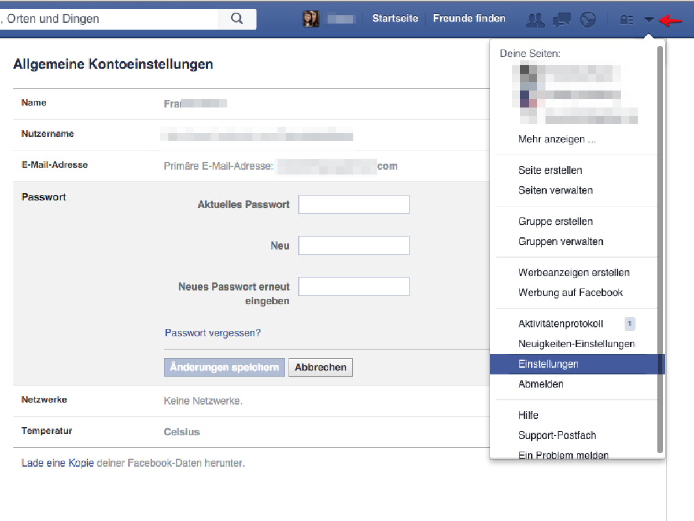Open Neuigkeiten-Einstellungen
694x521 pixels.
577,344
